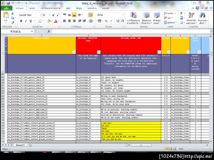Switch to Normal view in status bar

tap(167, 149)
